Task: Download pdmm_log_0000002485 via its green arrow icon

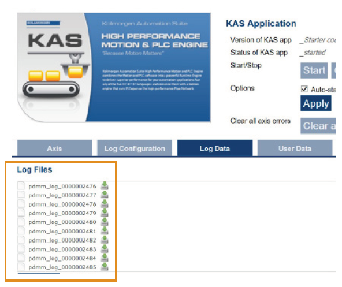Action: (105, 267)
